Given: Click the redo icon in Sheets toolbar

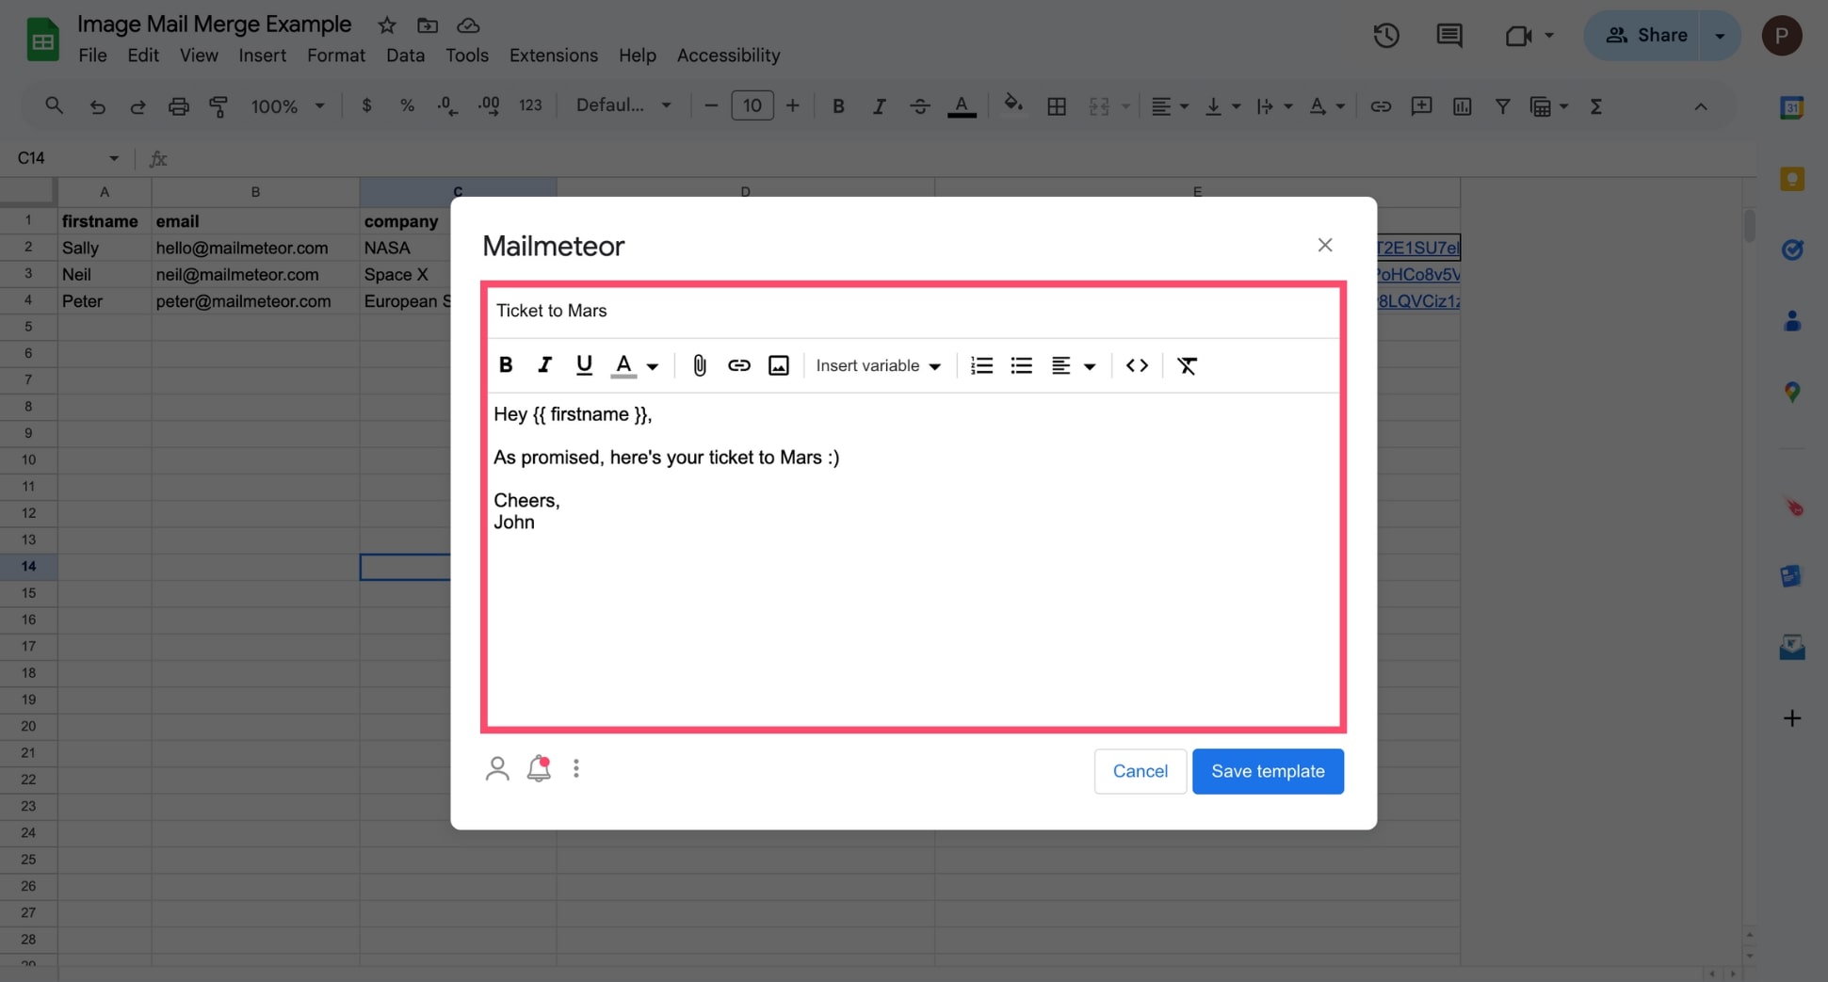Looking at the screenshot, I should 138,106.
